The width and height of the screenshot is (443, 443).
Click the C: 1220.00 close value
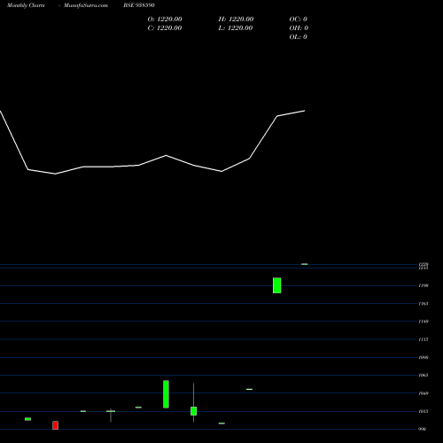pos(165,28)
